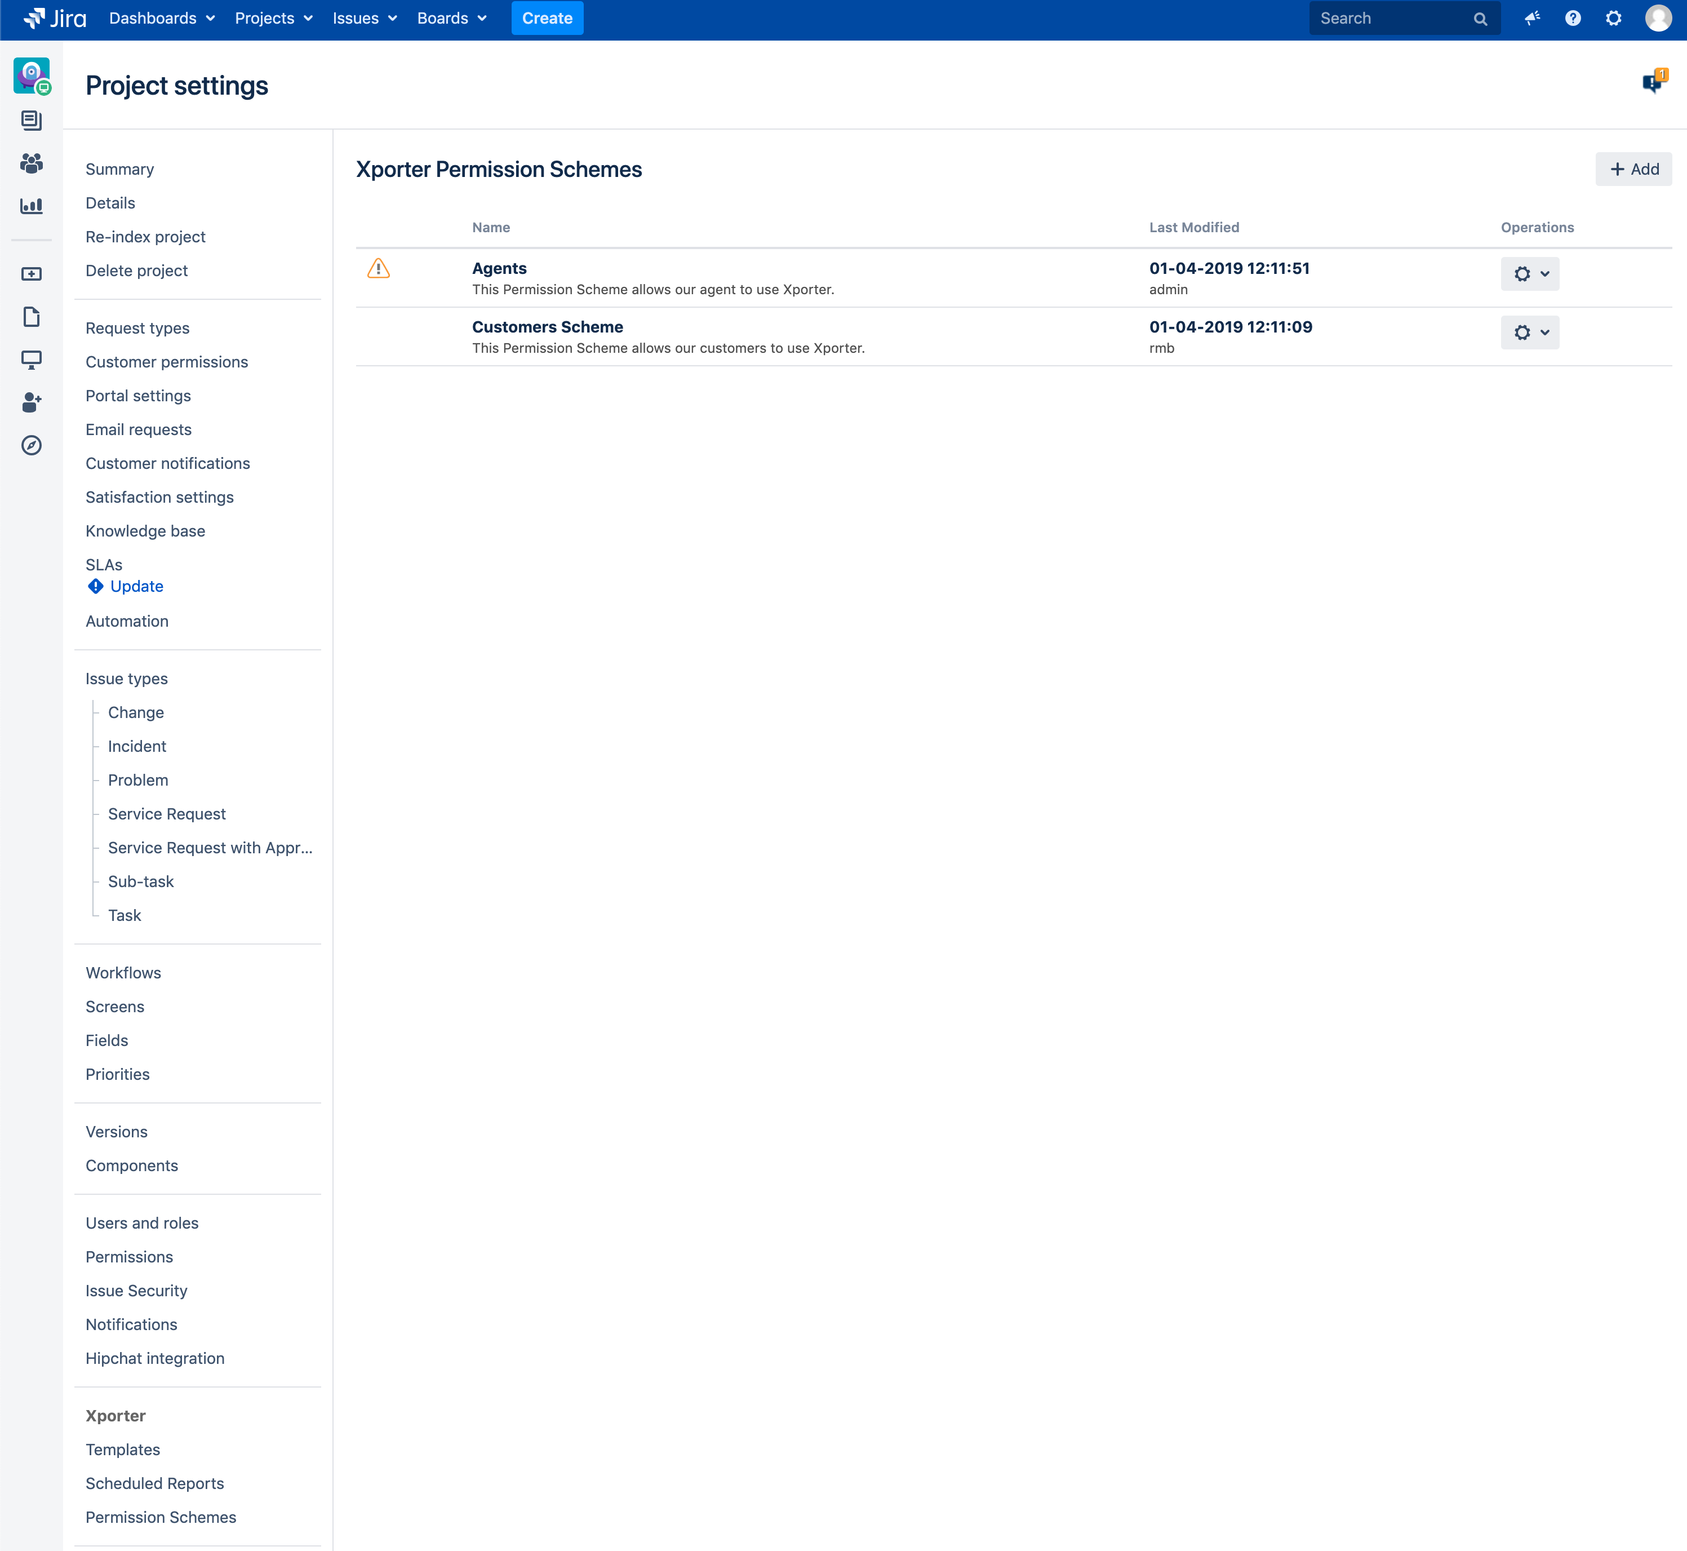This screenshot has height=1551, width=1687.
Task: Click the Invite team user-plus icon
Action: pyautogui.click(x=31, y=403)
